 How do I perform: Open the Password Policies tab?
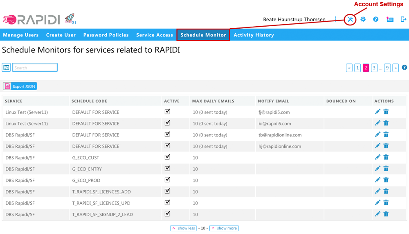coord(106,35)
